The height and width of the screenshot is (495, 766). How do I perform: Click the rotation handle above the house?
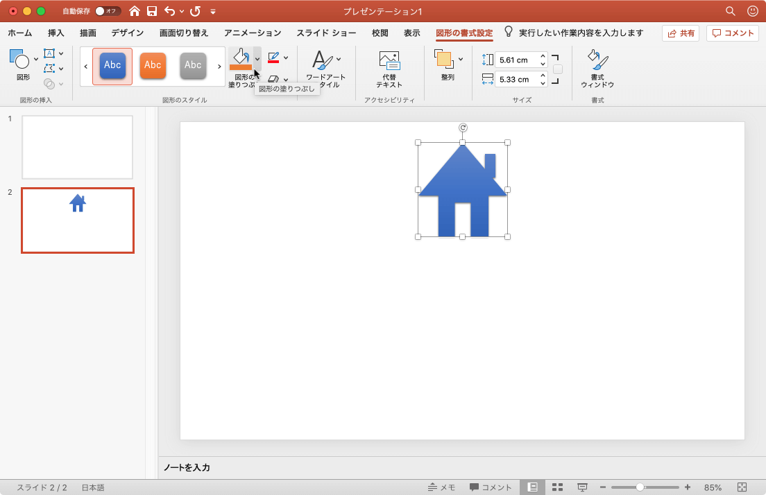[463, 128]
